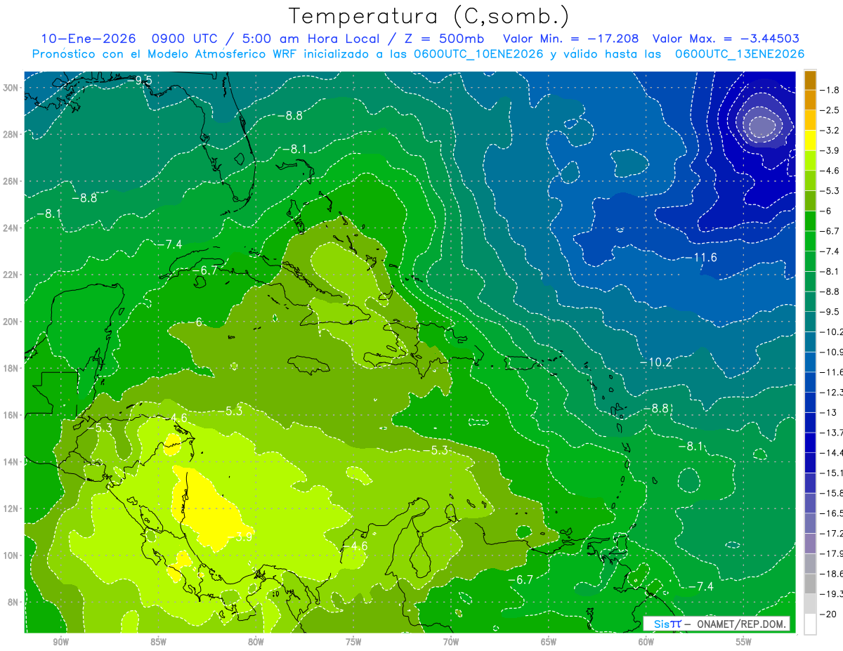Screen dimensions: 843x651
Task: Click the -6.7 contour label near Cuba
Action: pyautogui.click(x=206, y=270)
